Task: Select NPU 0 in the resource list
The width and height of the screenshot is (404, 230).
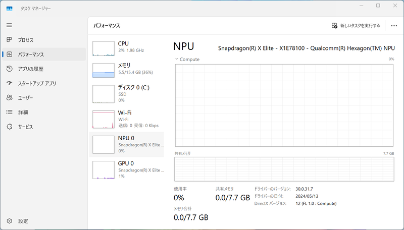Action: pos(126,144)
